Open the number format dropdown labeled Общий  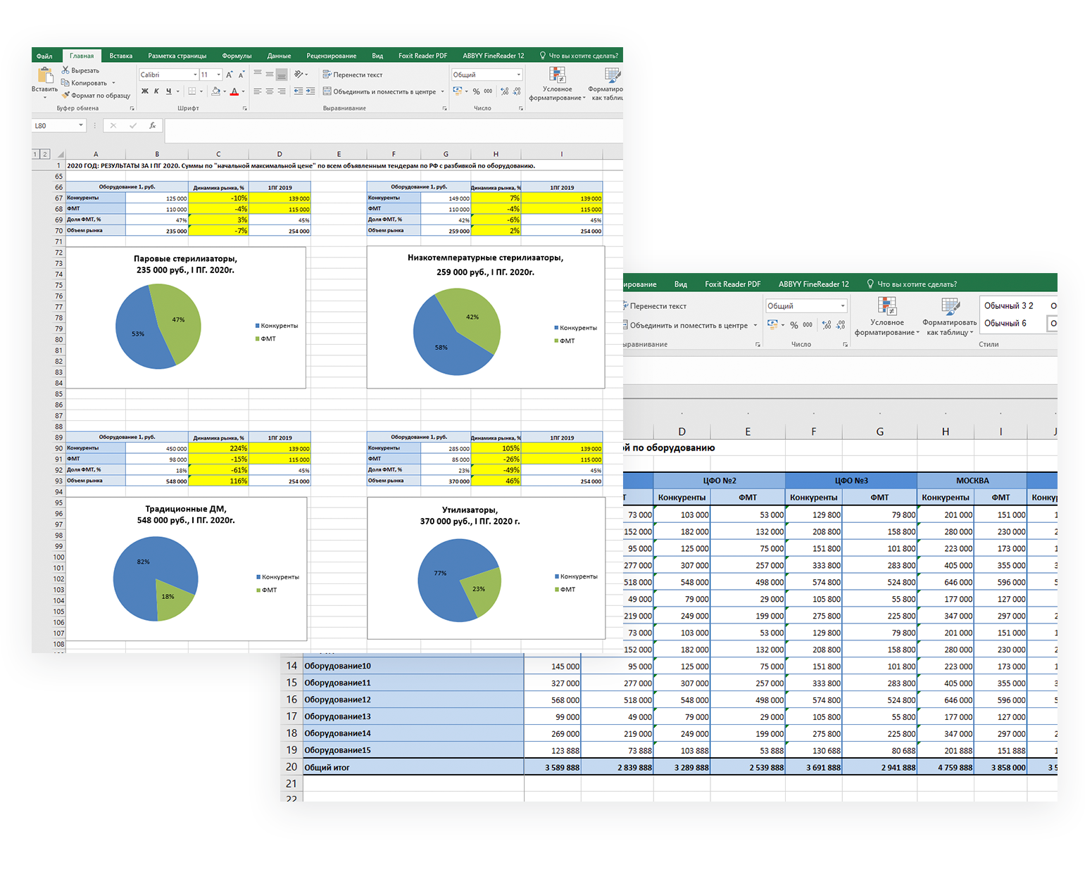point(486,74)
